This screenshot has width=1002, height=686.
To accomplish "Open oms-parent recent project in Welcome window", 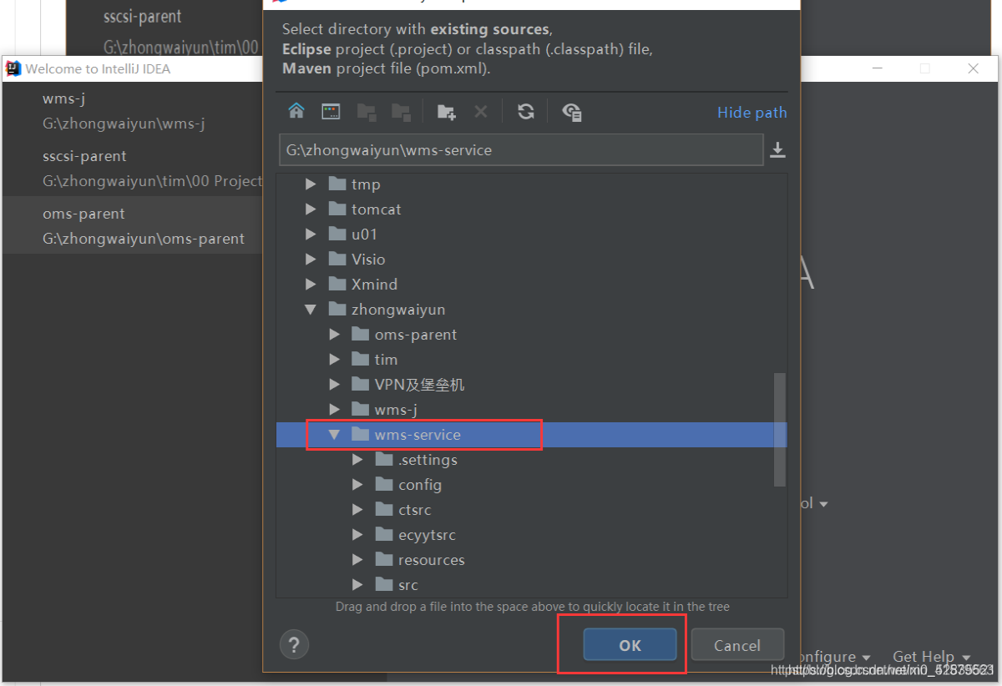I will pos(132,225).
